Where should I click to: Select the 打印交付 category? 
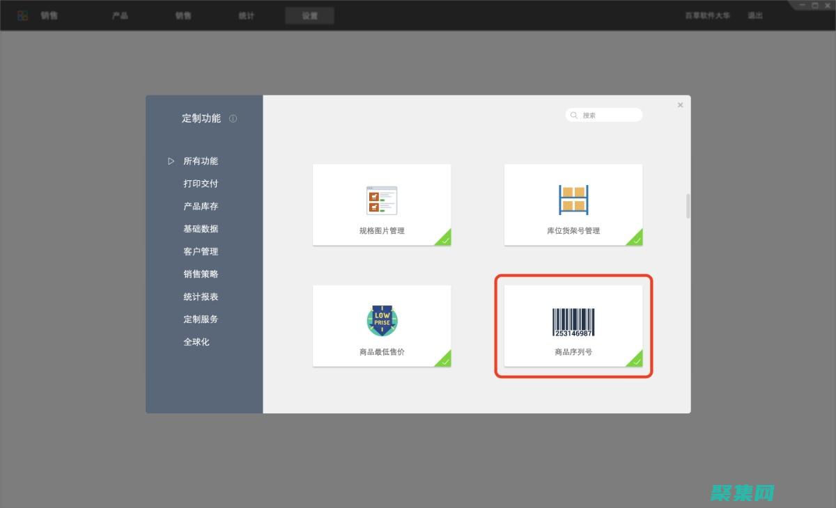pos(200,183)
